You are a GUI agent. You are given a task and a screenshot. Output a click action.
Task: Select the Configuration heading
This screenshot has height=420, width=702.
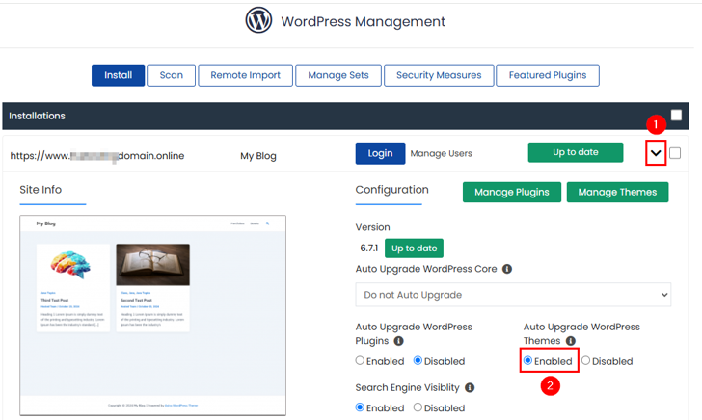[391, 190]
